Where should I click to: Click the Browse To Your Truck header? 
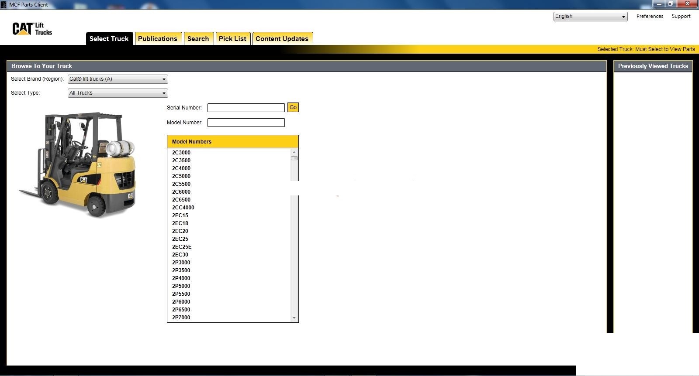[x=307, y=66]
